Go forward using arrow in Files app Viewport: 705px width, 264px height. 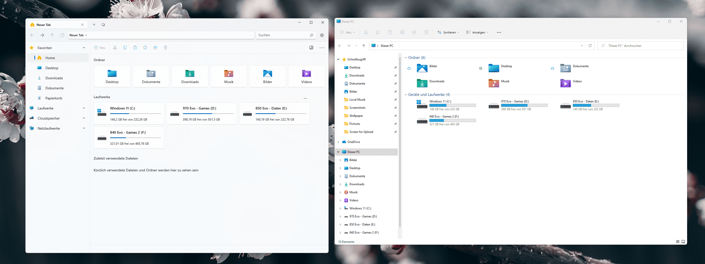[42, 35]
